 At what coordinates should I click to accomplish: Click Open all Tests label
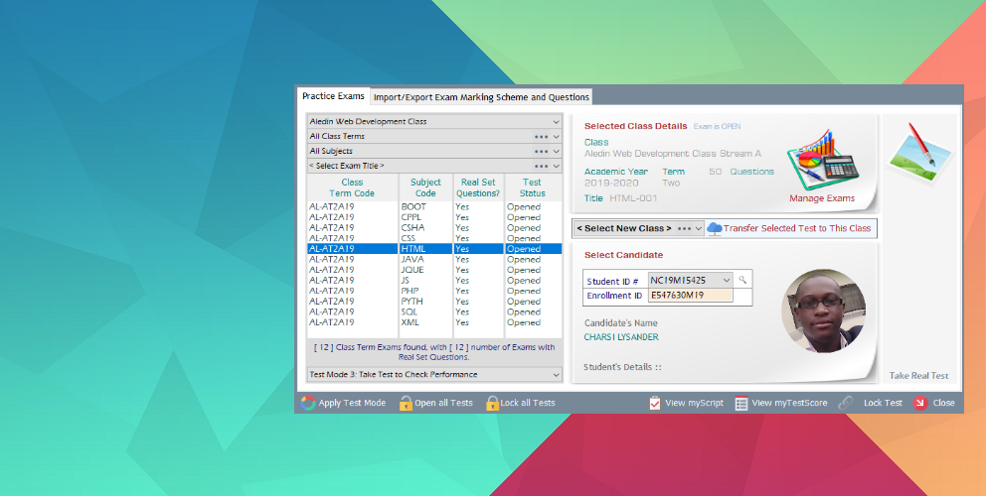click(x=443, y=403)
